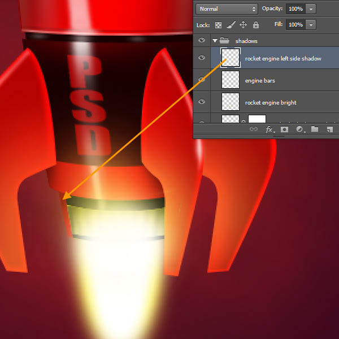Hide the shadows group
Viewport: 339px width, 339px height.
[x=202, y=41]
